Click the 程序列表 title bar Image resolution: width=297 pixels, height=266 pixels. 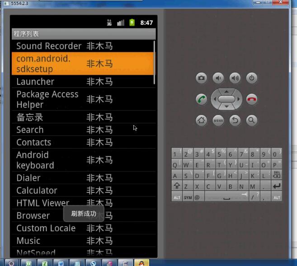[84, 34]
